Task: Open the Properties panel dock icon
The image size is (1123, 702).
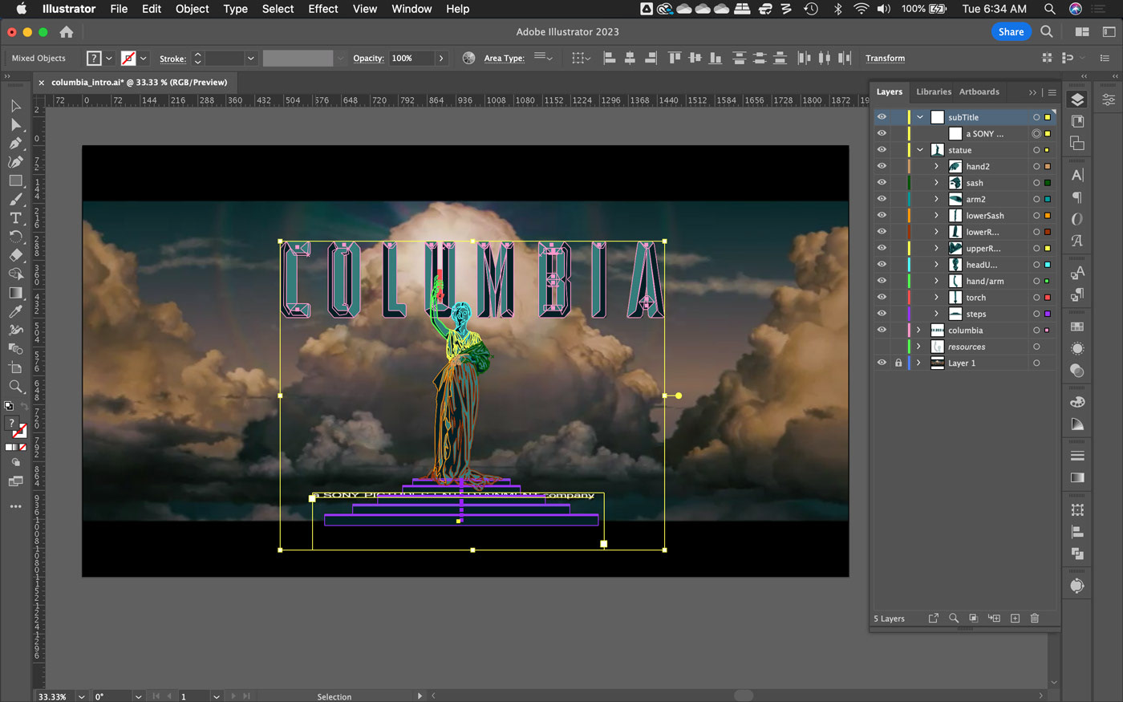Action: 1108,99
